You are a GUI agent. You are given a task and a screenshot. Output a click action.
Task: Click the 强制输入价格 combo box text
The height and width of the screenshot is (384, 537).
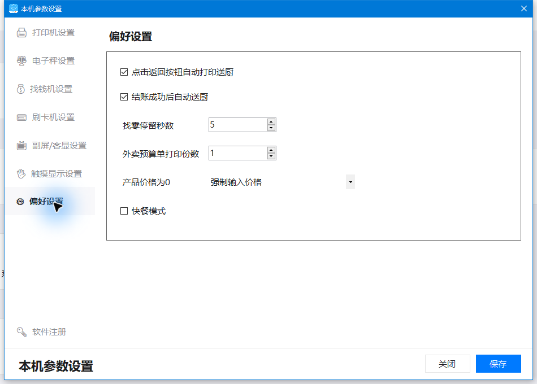(x=236, y=182)
